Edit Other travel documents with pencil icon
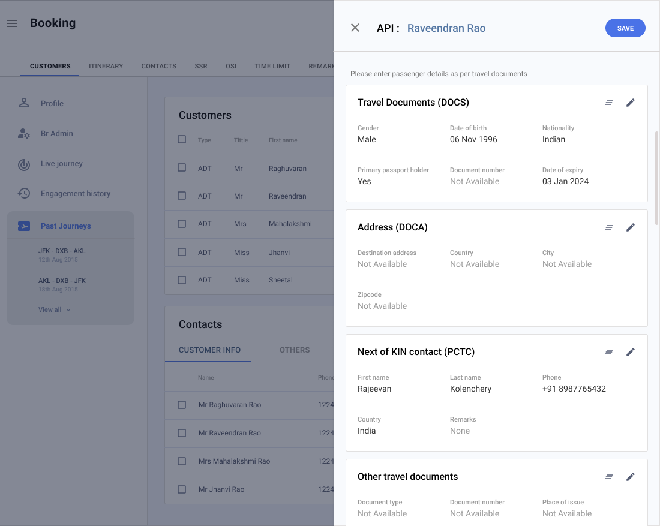Image resolution: width=660 pixels, height=526 pixels. [630, 477]
